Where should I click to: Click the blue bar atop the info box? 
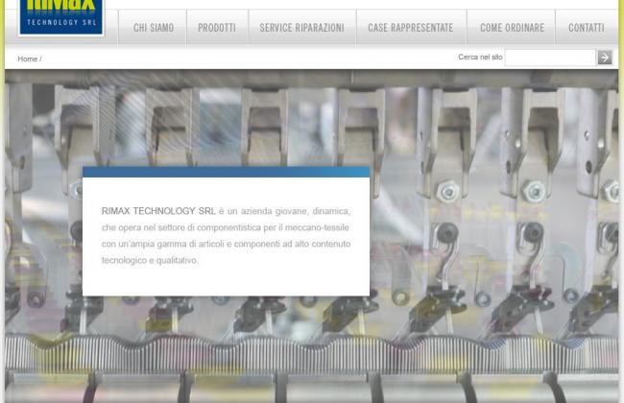coord(226,172)
